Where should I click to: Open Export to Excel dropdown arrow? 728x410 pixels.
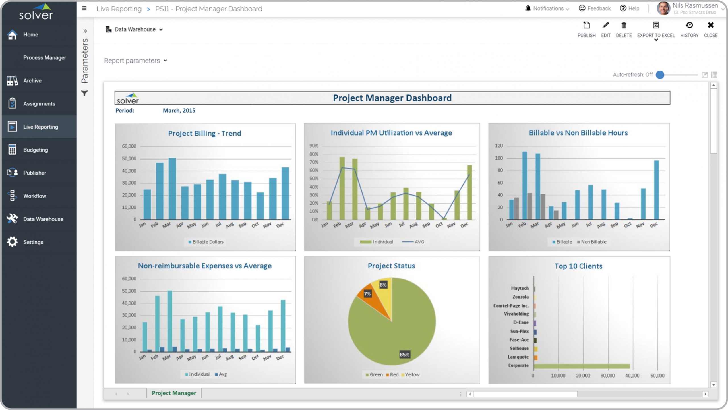click(656, 40)
